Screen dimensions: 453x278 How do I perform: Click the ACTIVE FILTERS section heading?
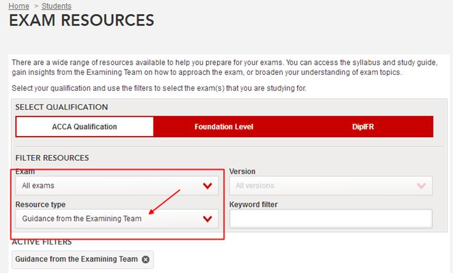(41, 242)
